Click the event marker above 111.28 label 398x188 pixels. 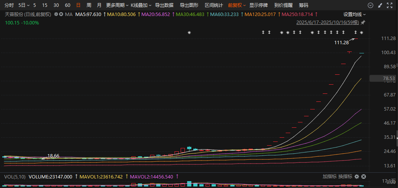tap(356, 32)
